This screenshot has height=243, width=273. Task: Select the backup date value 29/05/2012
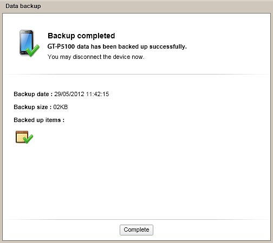click(x=69, y=94)
